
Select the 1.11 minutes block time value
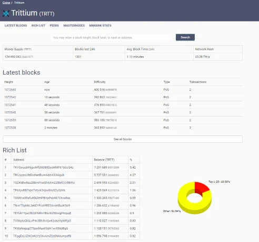point(135,57)
